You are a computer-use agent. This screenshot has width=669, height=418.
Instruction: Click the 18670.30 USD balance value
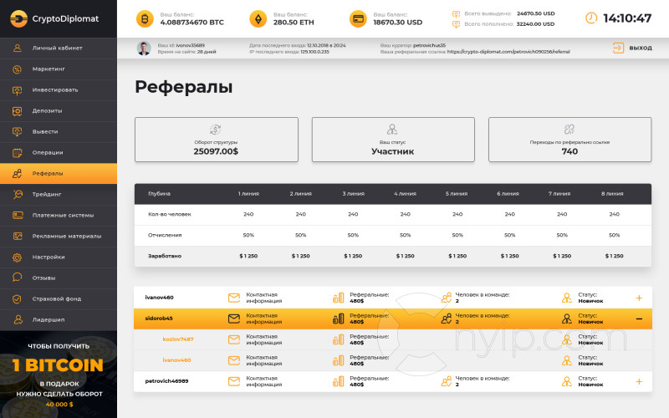(398, 23)
